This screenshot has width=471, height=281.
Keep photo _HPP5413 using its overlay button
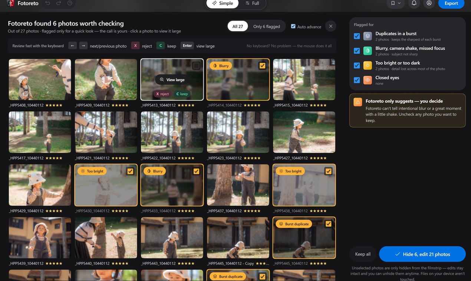click(182, 94)
